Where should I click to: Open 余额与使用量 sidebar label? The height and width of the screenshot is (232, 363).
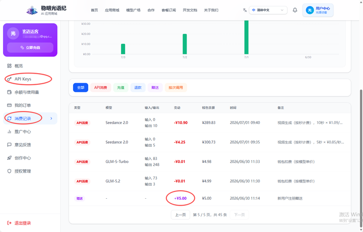27,92
